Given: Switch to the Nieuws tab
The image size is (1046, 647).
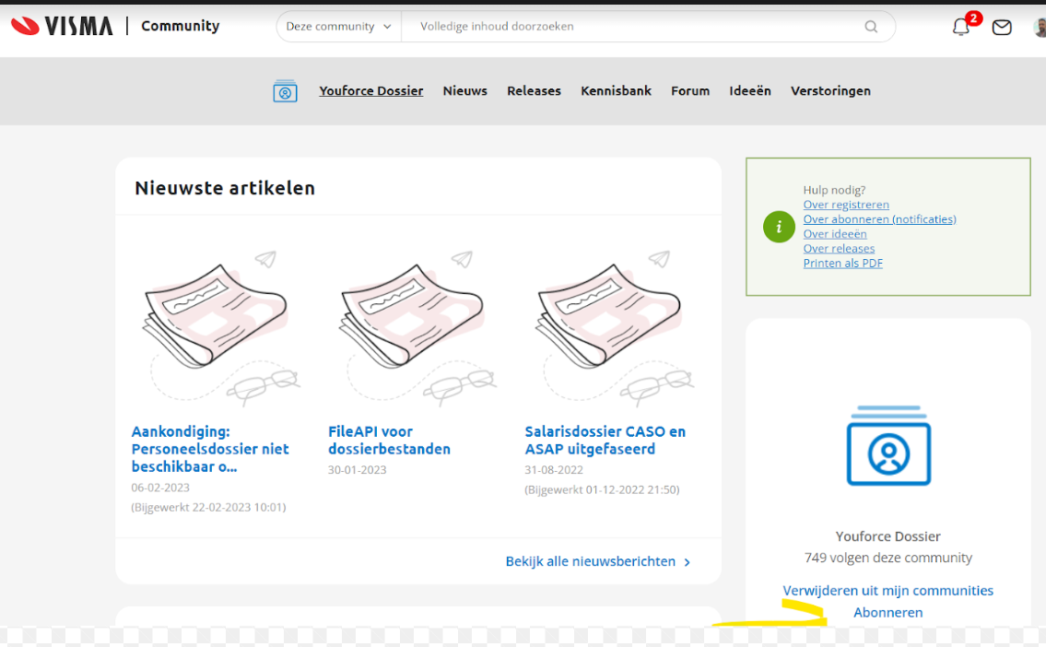Looking at the screenshot, I should pos(464,90).
